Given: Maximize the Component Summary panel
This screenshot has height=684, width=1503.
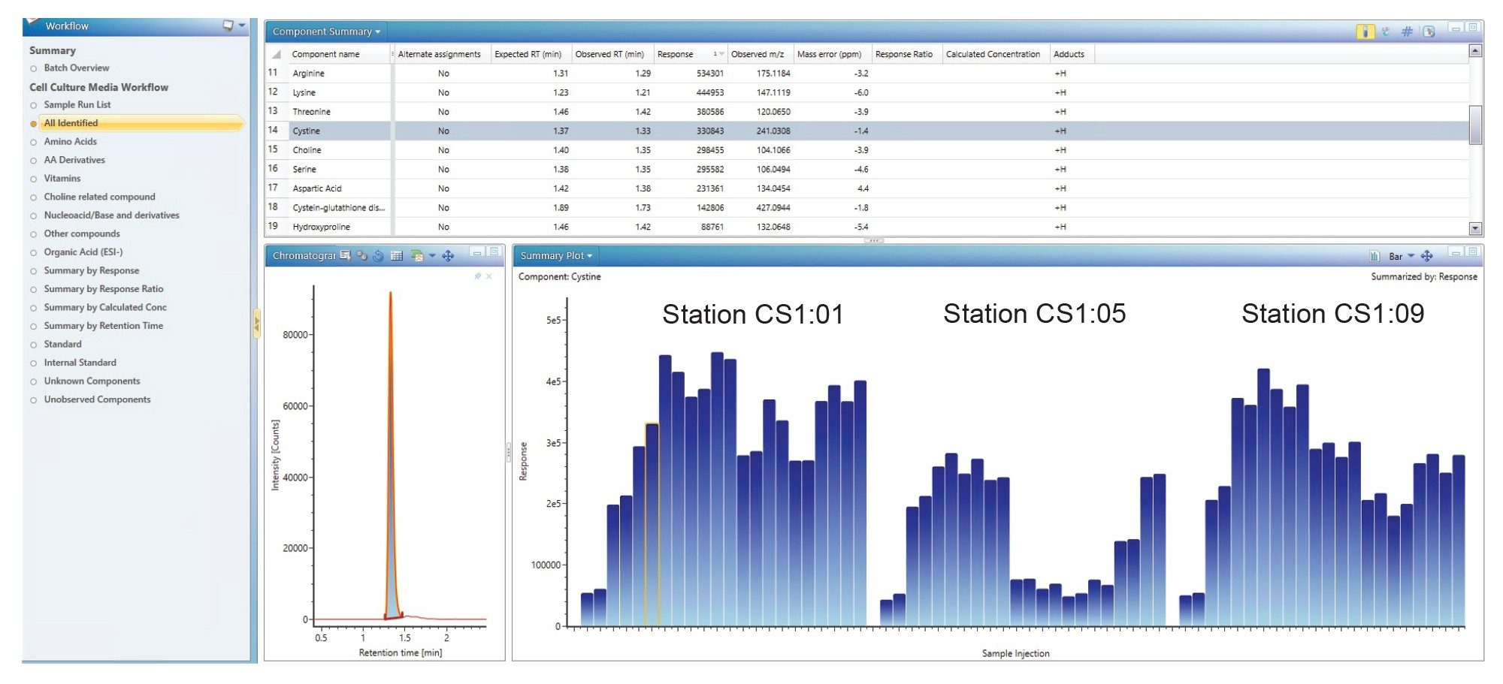Looking at the screenshot, I should (x=1473, y=28).
